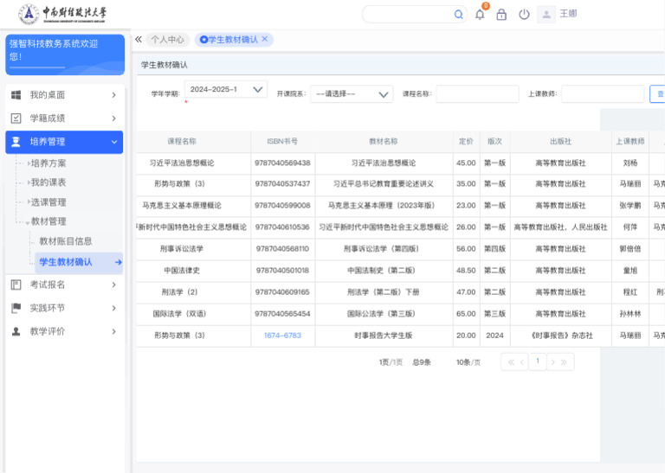
Task: Switch to 个人中心 tab
Action: [167, 40]
